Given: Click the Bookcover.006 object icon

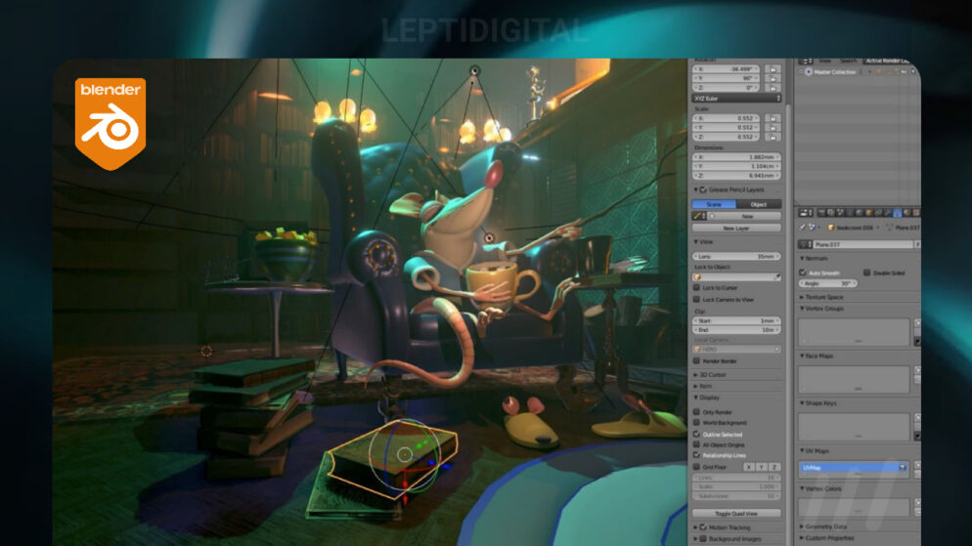Looking at the screenshot, I should [x=831, y=228].
